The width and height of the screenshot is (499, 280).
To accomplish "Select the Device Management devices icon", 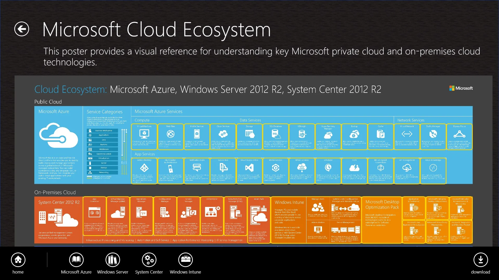I will point(346,230).
